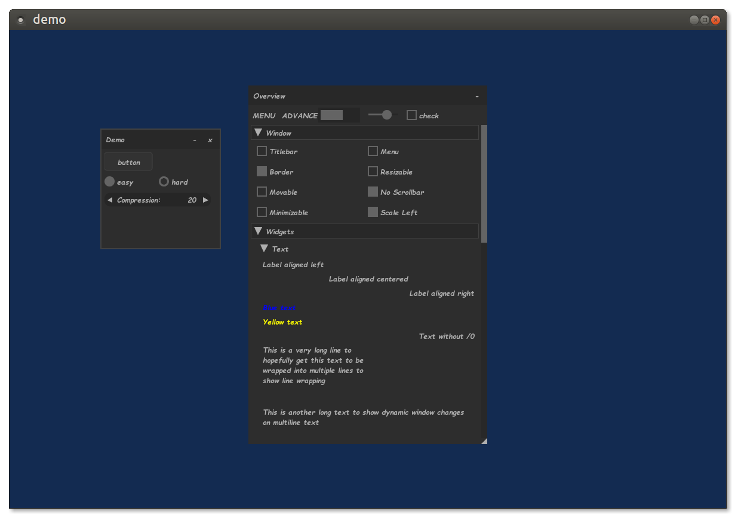This screenshot has width=738, height=520.
Task: Collapse the Text subsection
Action: (x=265, y=249)
